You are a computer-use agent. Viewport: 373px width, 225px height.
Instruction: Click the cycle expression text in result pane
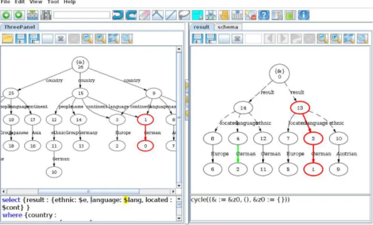[240, 200]
